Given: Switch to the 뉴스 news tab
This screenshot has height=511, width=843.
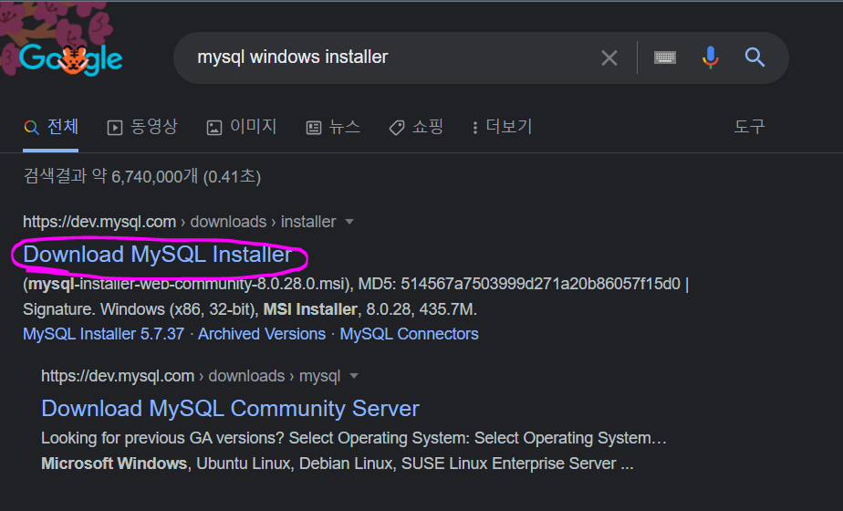Looking at the screenshot, I should pos(333,127).
